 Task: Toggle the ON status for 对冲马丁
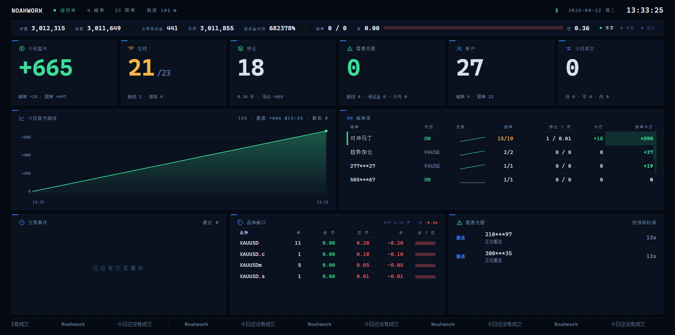[427, 138]
